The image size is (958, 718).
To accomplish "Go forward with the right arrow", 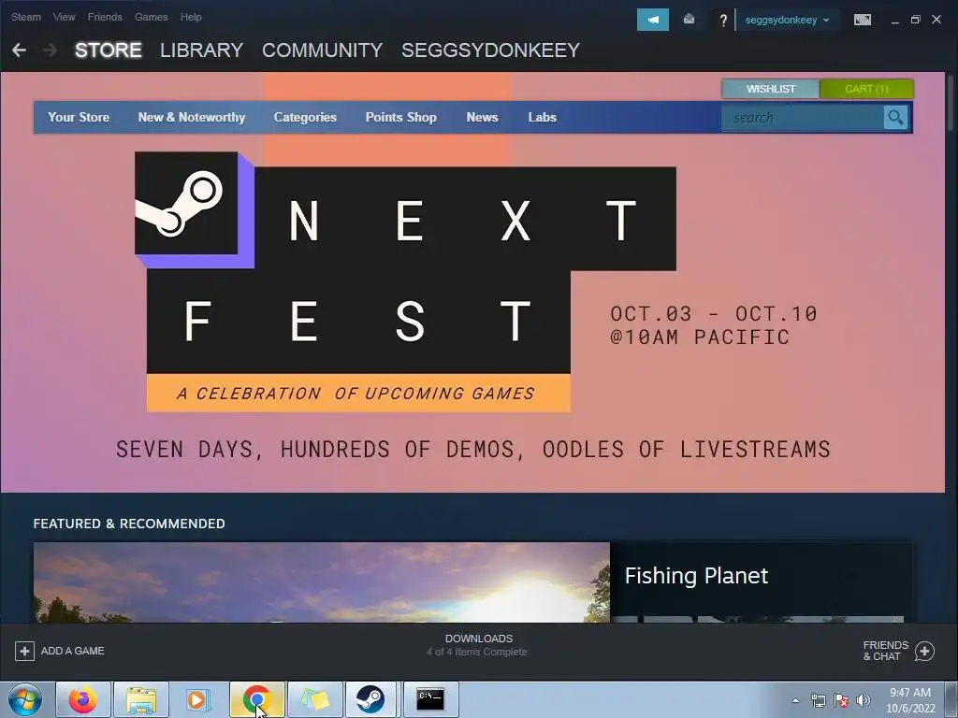I will [x=51, y=50].
